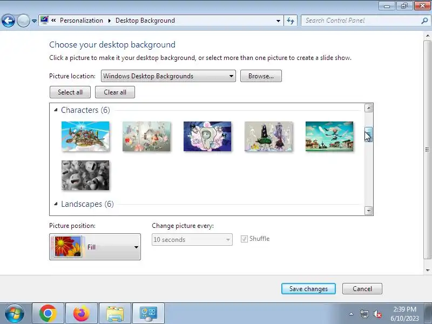The width and height of the screenshot is (432, 324).
Task: Click the magnifier search icon
Action: 424,21
